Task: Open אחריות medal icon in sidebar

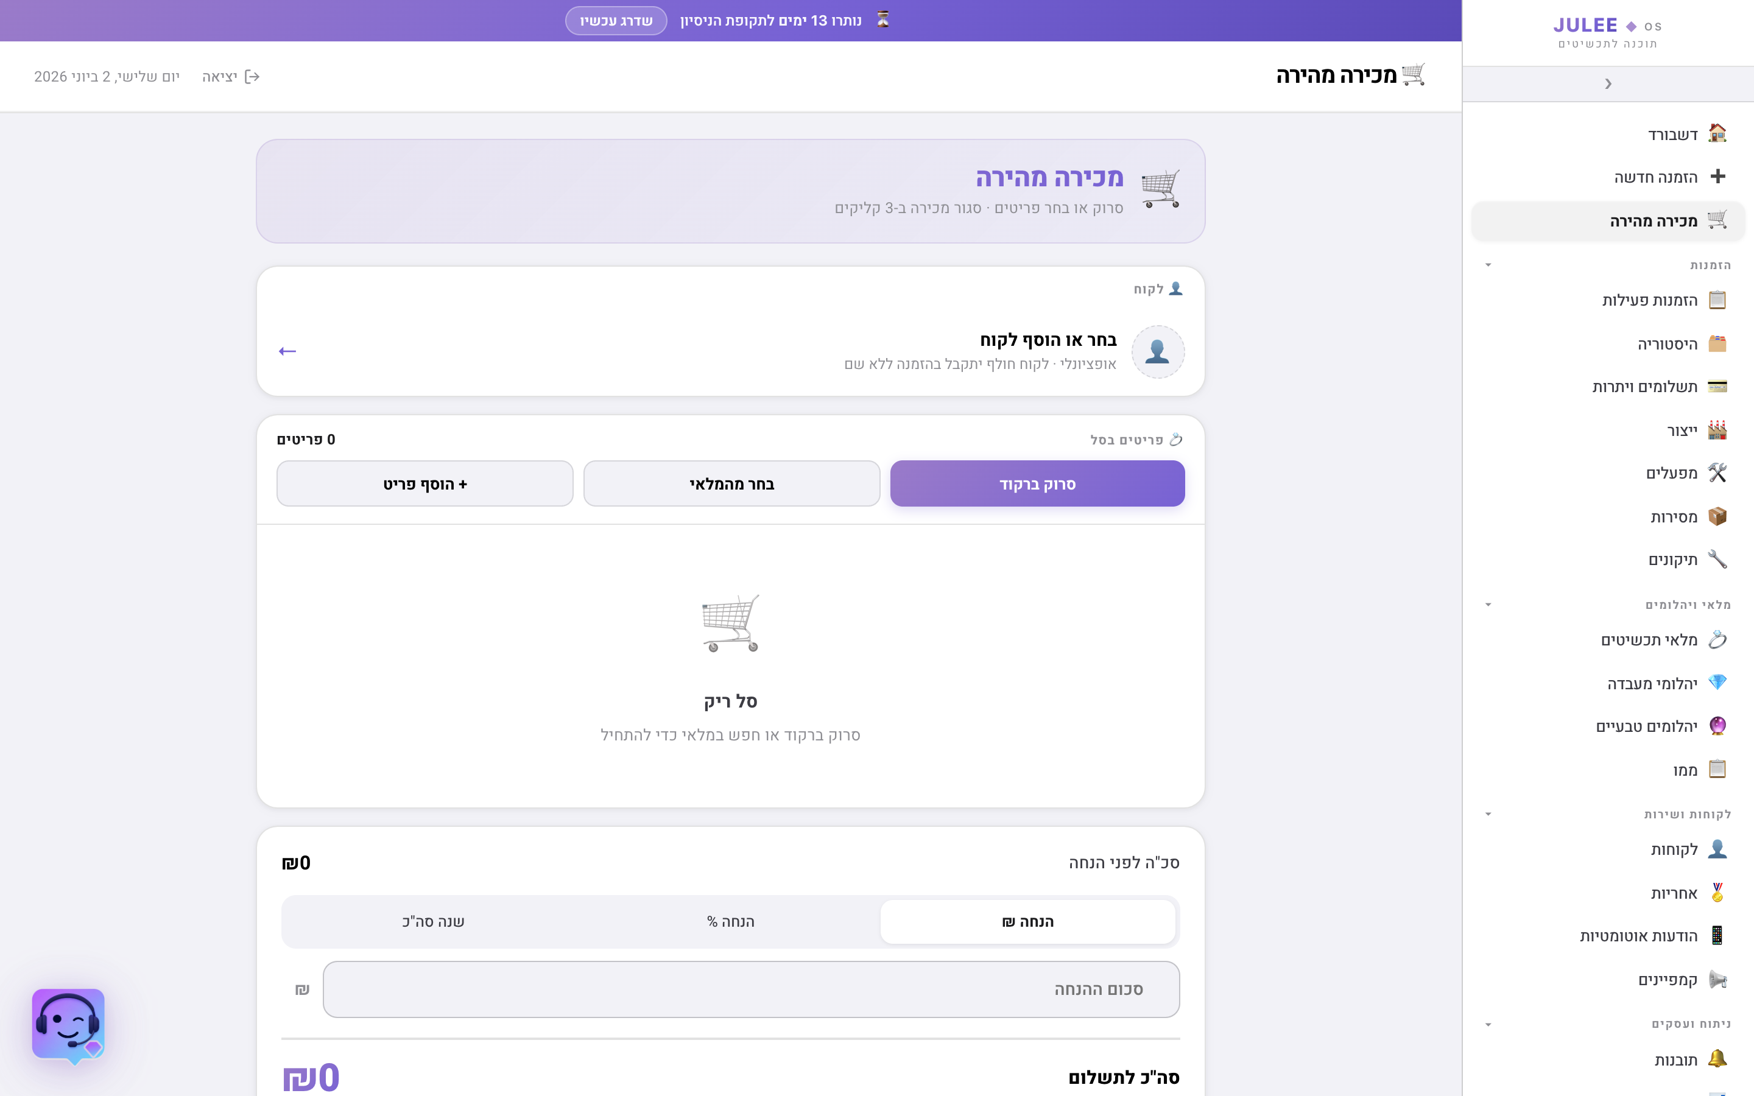Action: (1717, 892)
